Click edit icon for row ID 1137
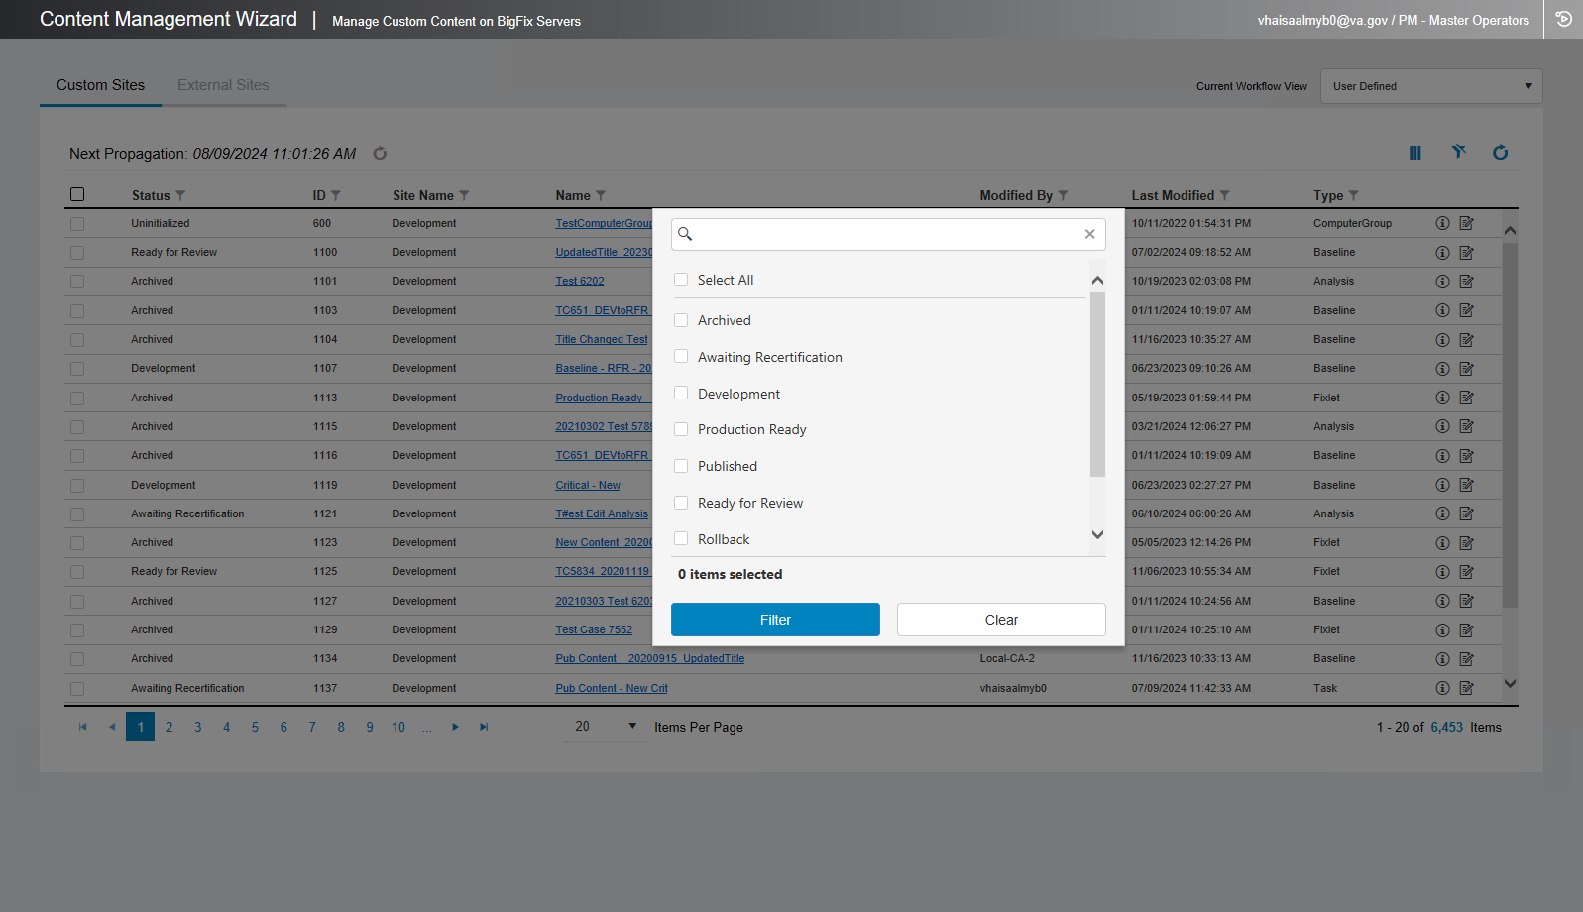 pos(1467,688)
